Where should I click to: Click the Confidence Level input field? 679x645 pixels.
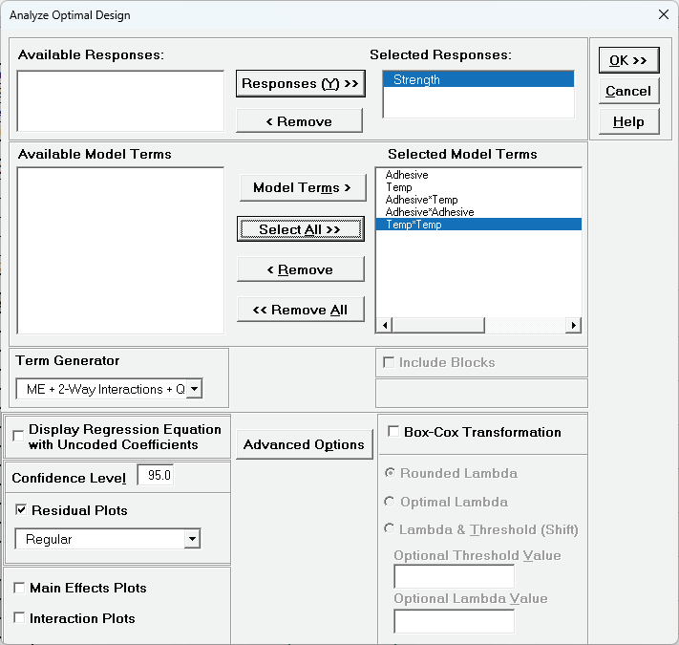155,476
